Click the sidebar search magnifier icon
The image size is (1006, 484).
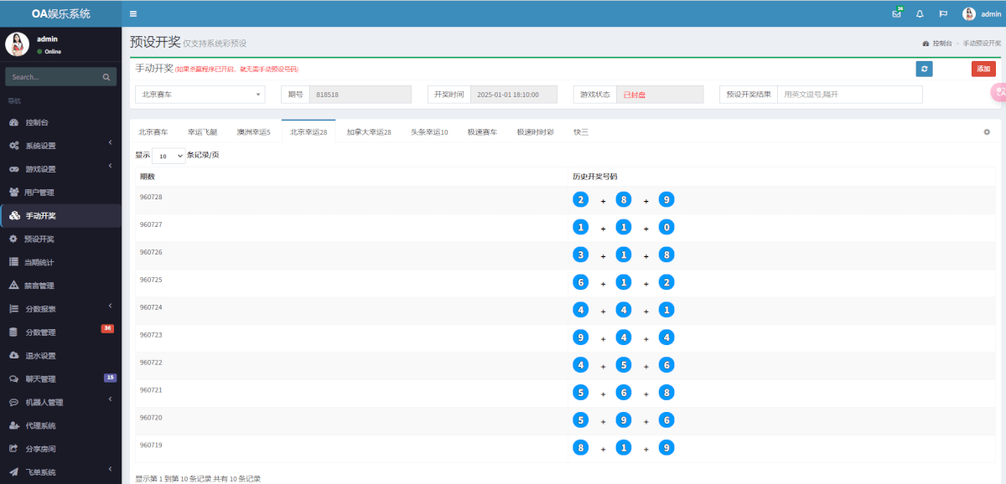(x=106, y=77)
